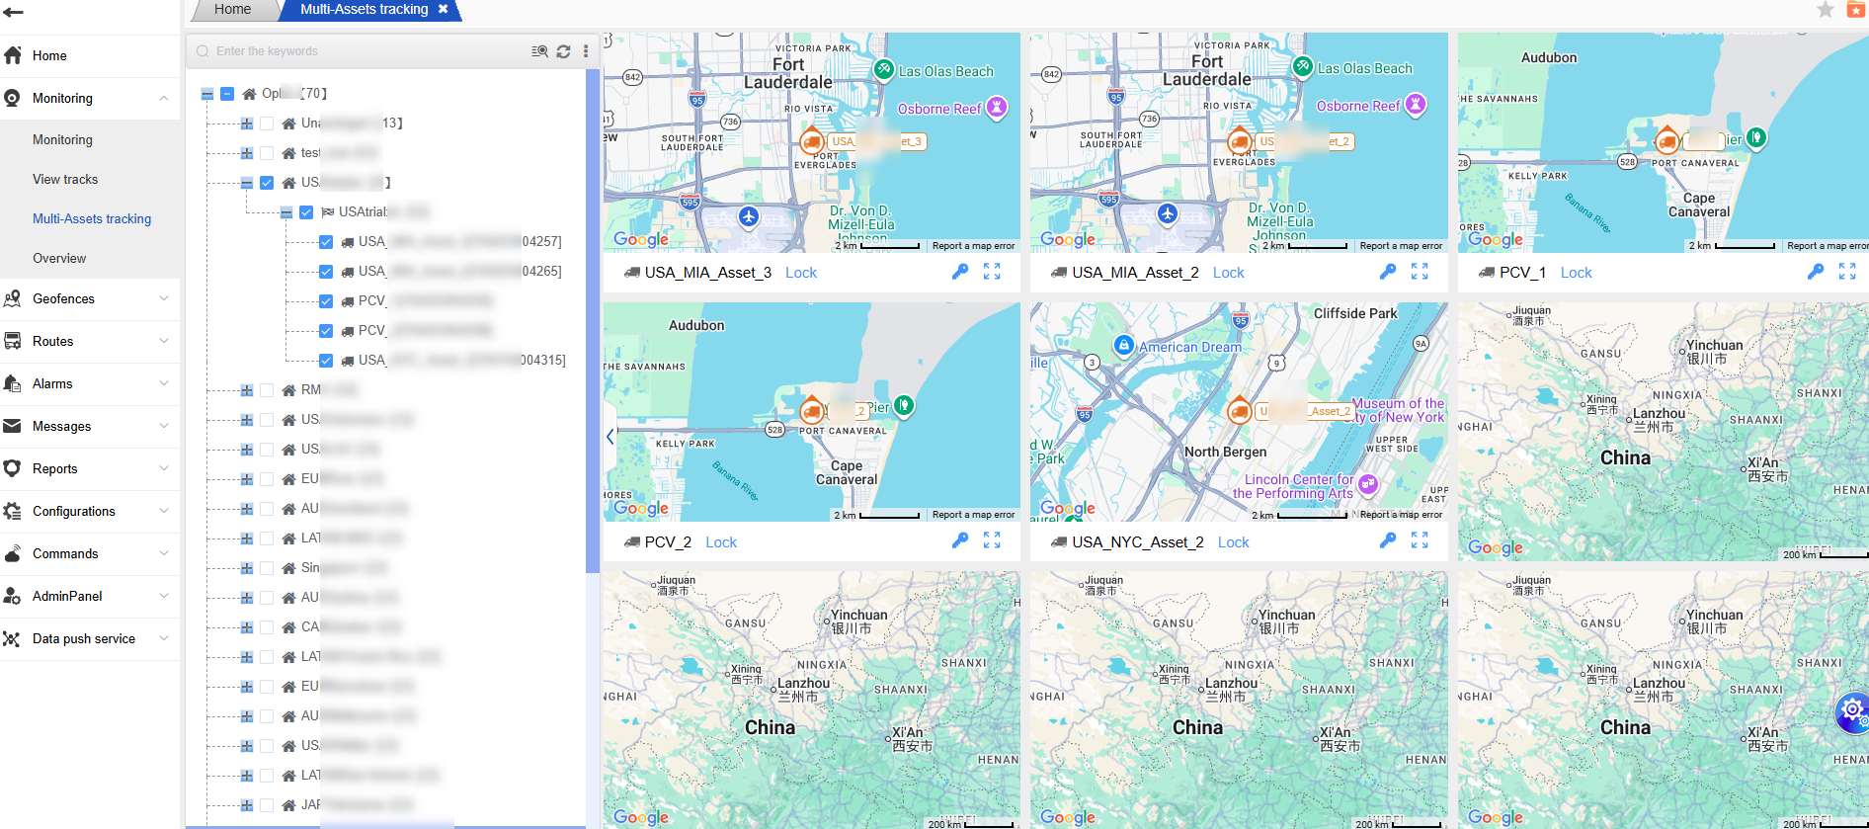Expand USA_NYC_Asset_2 map to fullscreen

pyautogui.click(x=1420, y=540)
